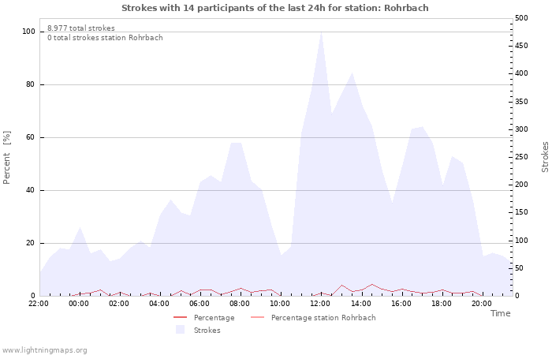552x355 pixels.
Task: Select the Percentage station Rohrbach legend label
Action: pyautogui.click(x=323, y=318)
